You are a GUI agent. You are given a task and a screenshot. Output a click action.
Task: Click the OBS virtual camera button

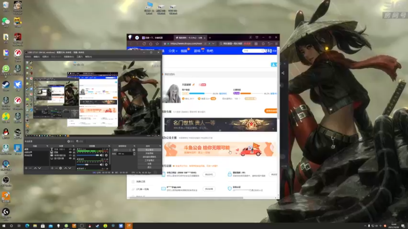coord(149,157)
